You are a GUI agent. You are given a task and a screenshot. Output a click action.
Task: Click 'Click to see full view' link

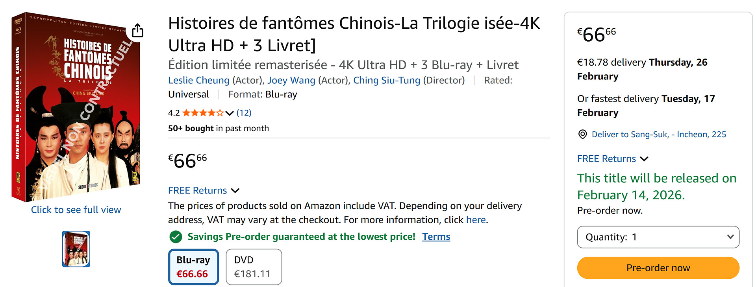click(x=76, y=210)
